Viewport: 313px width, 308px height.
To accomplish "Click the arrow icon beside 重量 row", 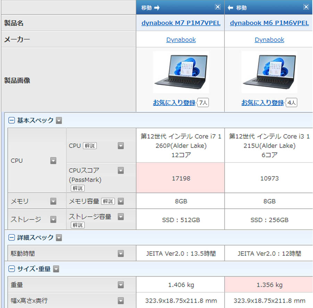I will tap(121, 285).
